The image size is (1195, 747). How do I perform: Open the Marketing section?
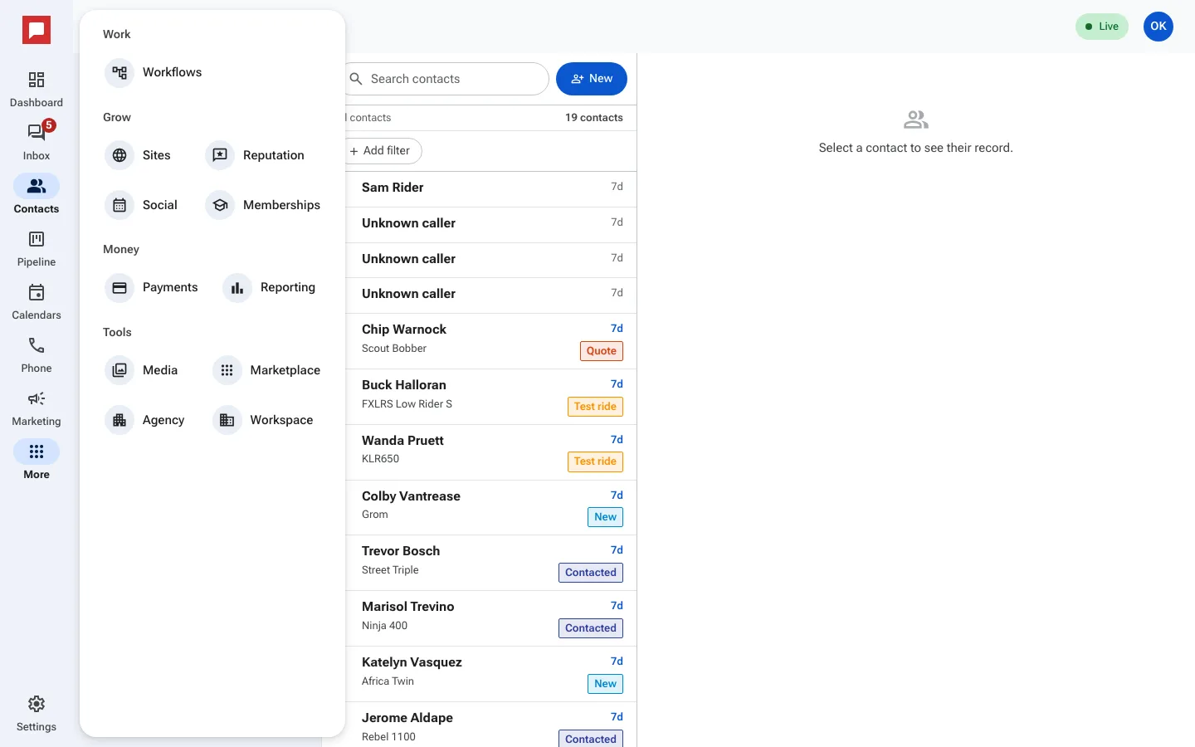(37, 408)
